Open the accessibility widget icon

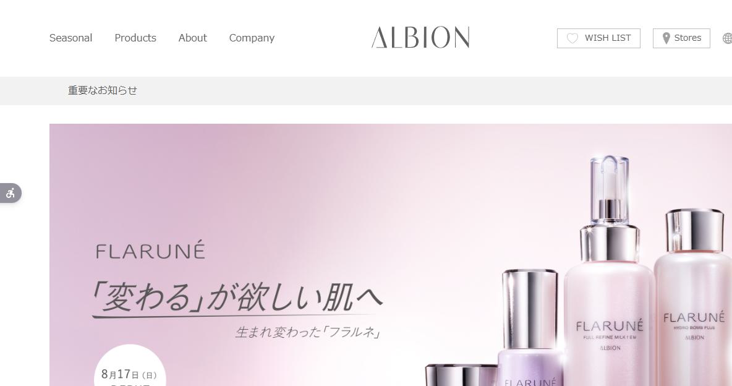(x=11, y=193)
